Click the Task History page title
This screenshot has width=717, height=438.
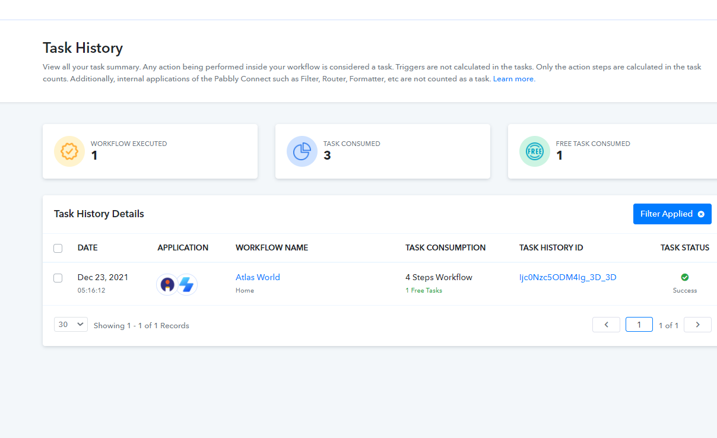coord(83,48)
